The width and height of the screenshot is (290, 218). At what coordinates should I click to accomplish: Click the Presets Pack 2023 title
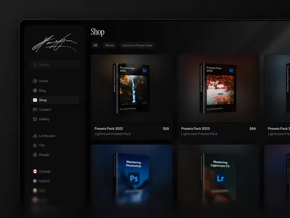click(195, 128)
